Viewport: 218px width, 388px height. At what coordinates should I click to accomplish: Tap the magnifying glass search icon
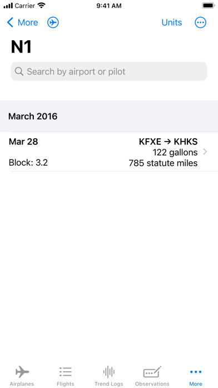[19, 71]
